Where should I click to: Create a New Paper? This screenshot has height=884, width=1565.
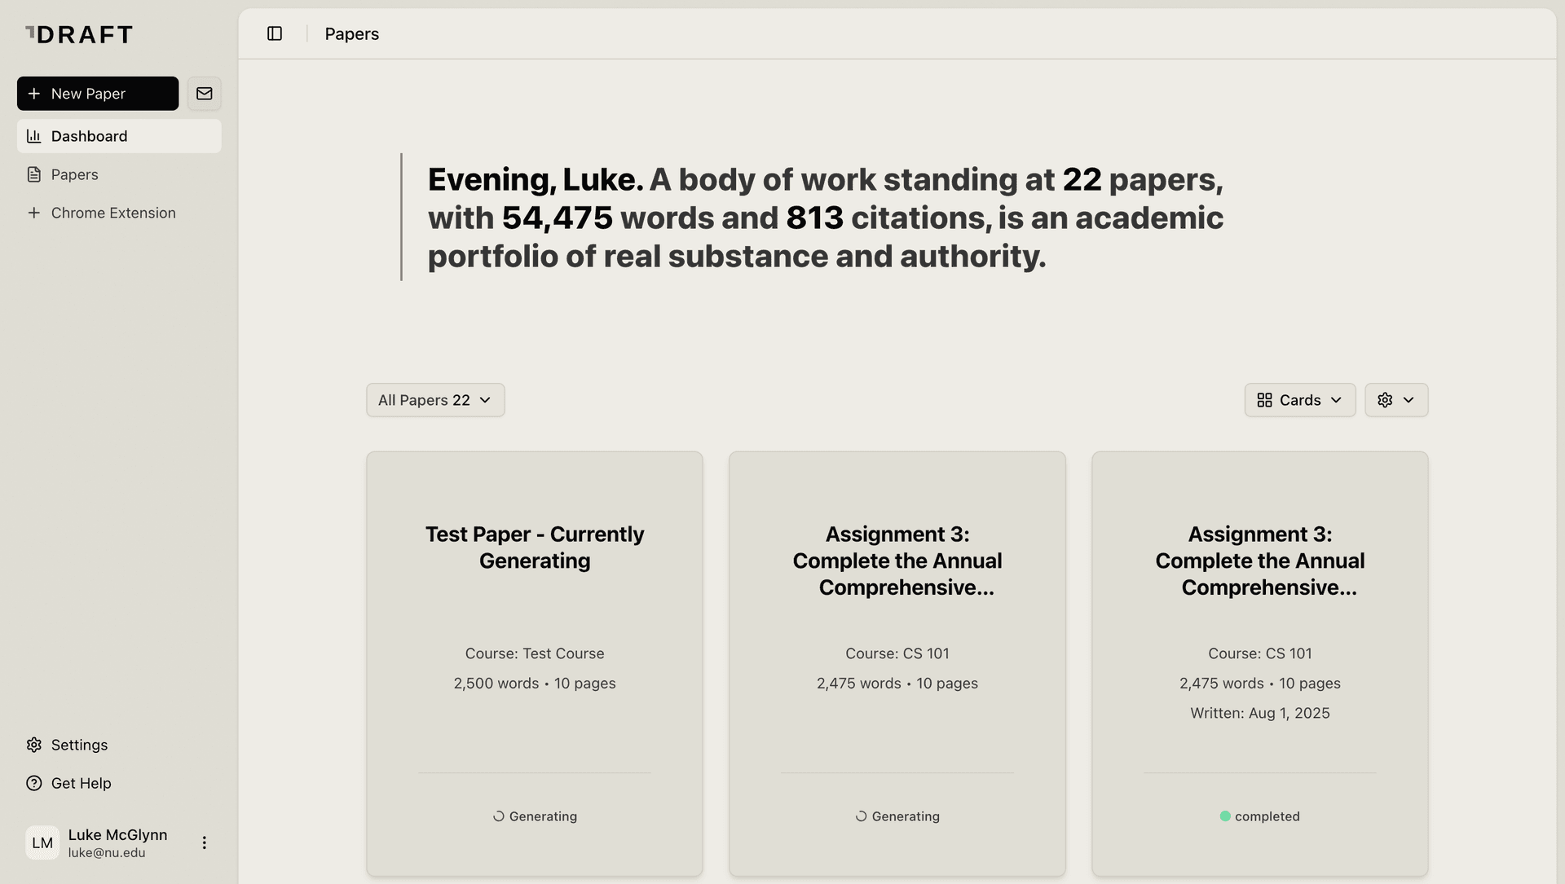98,94
